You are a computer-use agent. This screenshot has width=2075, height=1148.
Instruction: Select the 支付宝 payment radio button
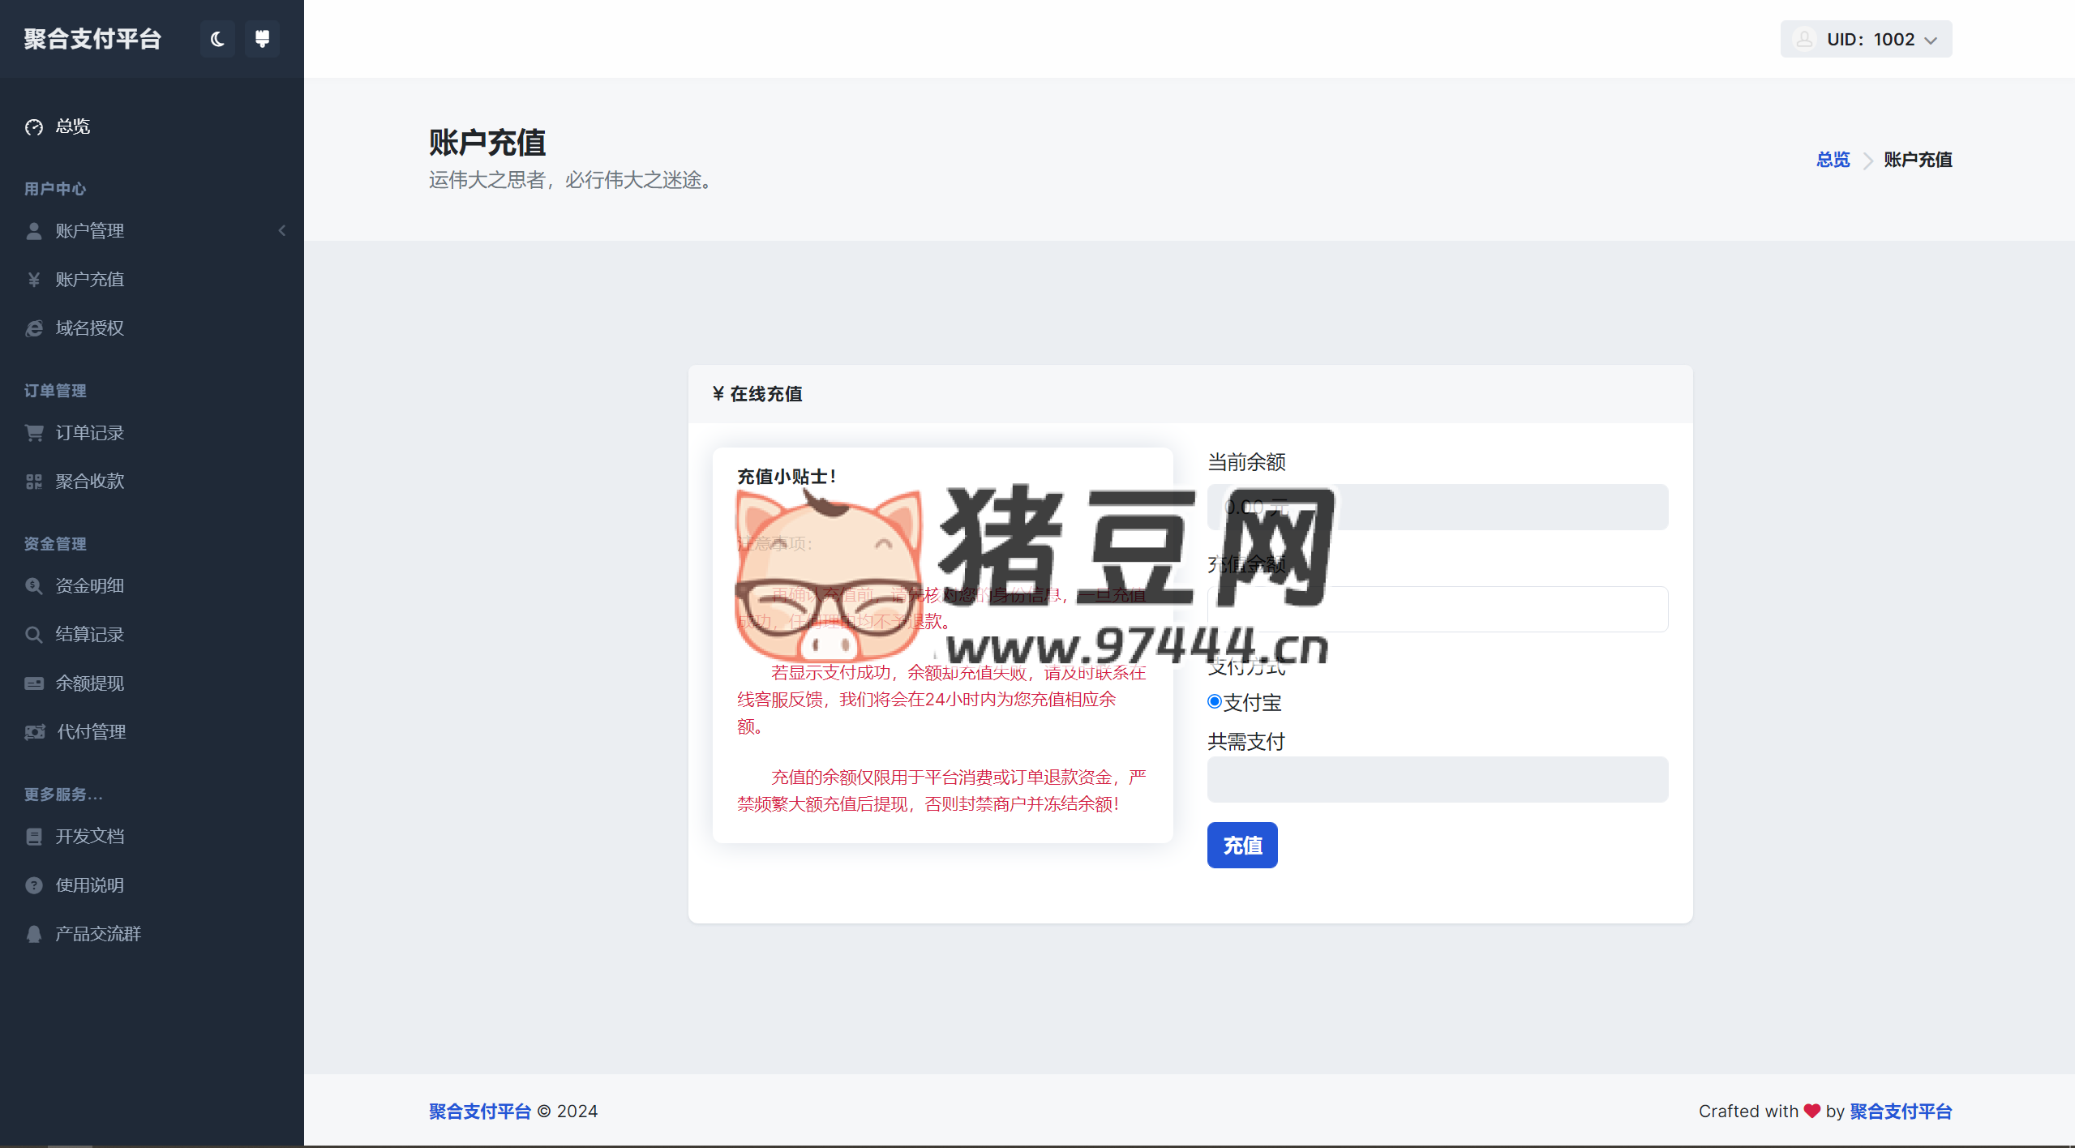(x=1214, y=702)
